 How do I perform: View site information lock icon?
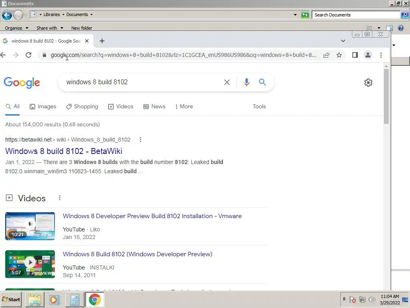(44, 55)
